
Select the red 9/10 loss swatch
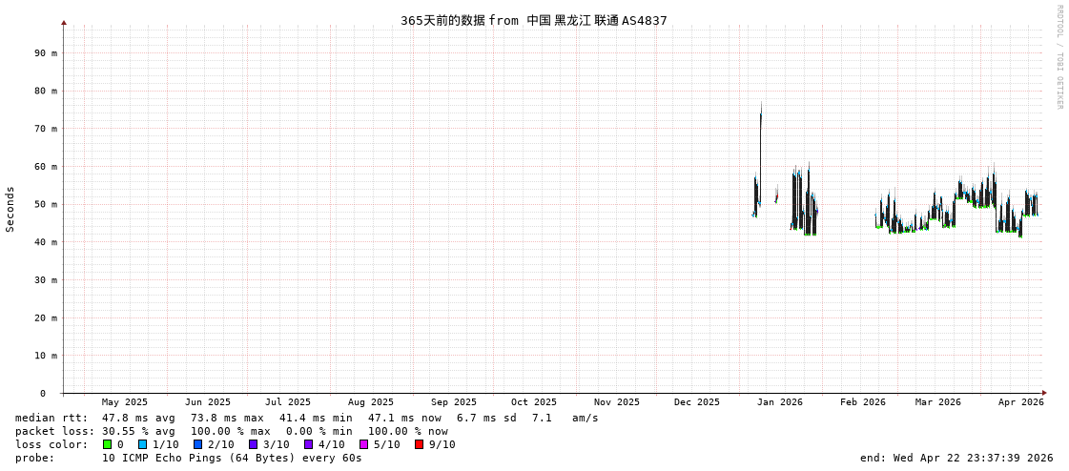419,444
